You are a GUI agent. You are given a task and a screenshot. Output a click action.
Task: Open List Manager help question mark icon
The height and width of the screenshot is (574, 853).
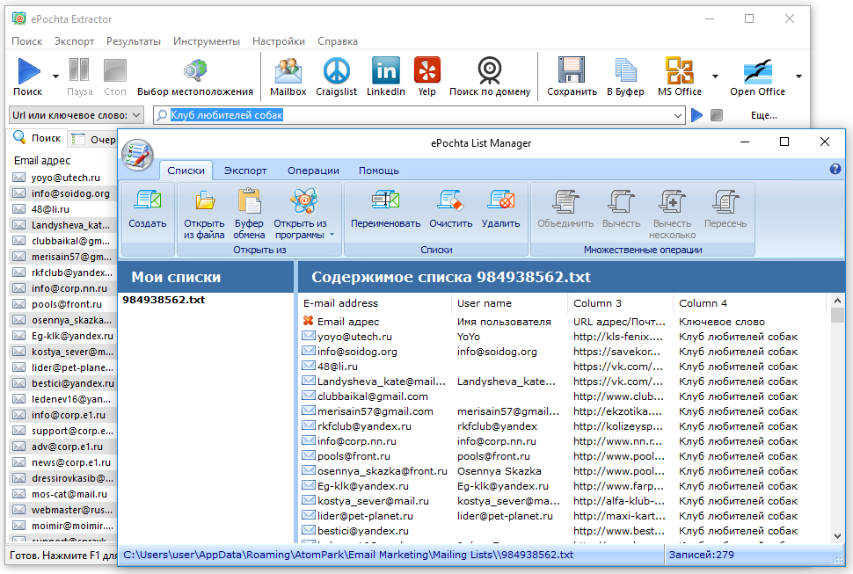(x=835, y=169)
